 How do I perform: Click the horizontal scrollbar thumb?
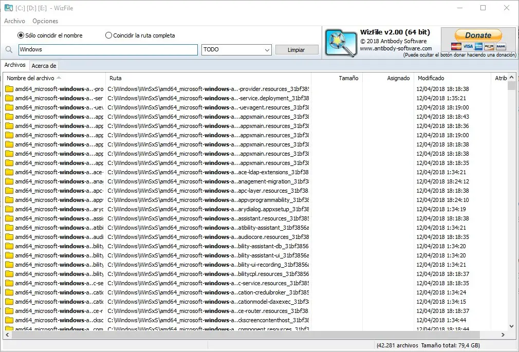pyautogui.click(x=245, y=335)
